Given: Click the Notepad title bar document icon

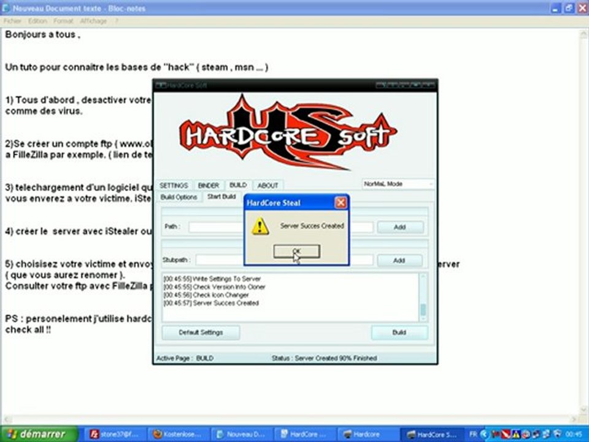Looking at the screenshot, I should click(x=6, y=8).
